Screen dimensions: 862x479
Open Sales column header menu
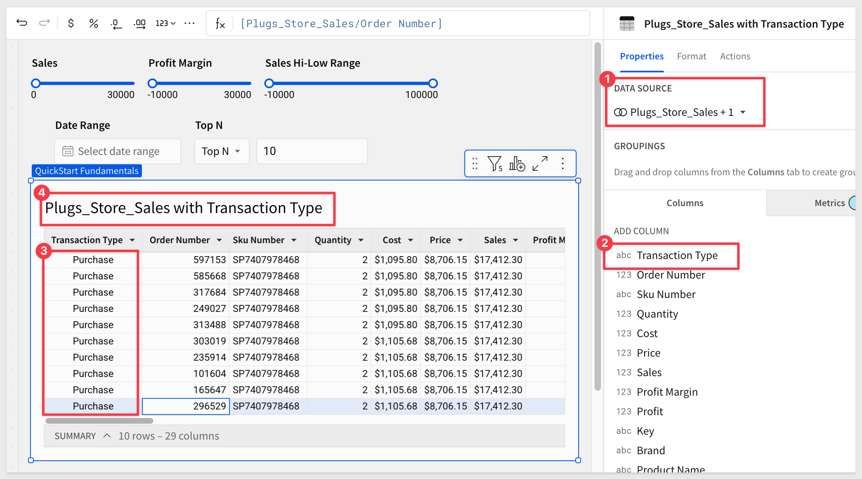coord(516,240)
